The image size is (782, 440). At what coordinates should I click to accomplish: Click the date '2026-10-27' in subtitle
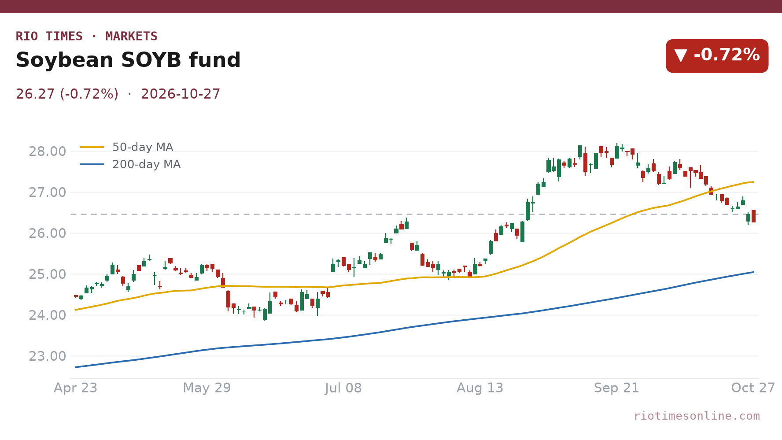tap(181, 94)
